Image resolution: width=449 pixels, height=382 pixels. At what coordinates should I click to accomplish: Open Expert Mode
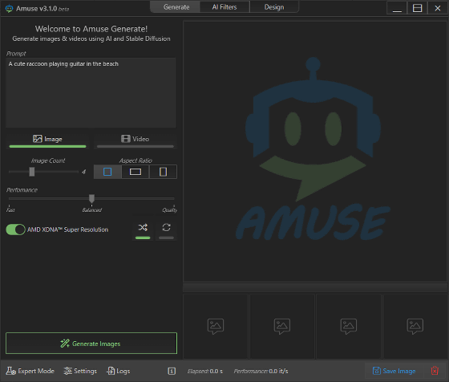pos(30,371)
